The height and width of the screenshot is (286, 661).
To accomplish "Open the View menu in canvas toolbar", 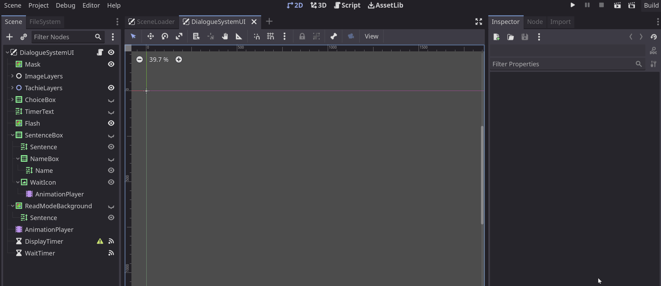I will click(371, 36).
